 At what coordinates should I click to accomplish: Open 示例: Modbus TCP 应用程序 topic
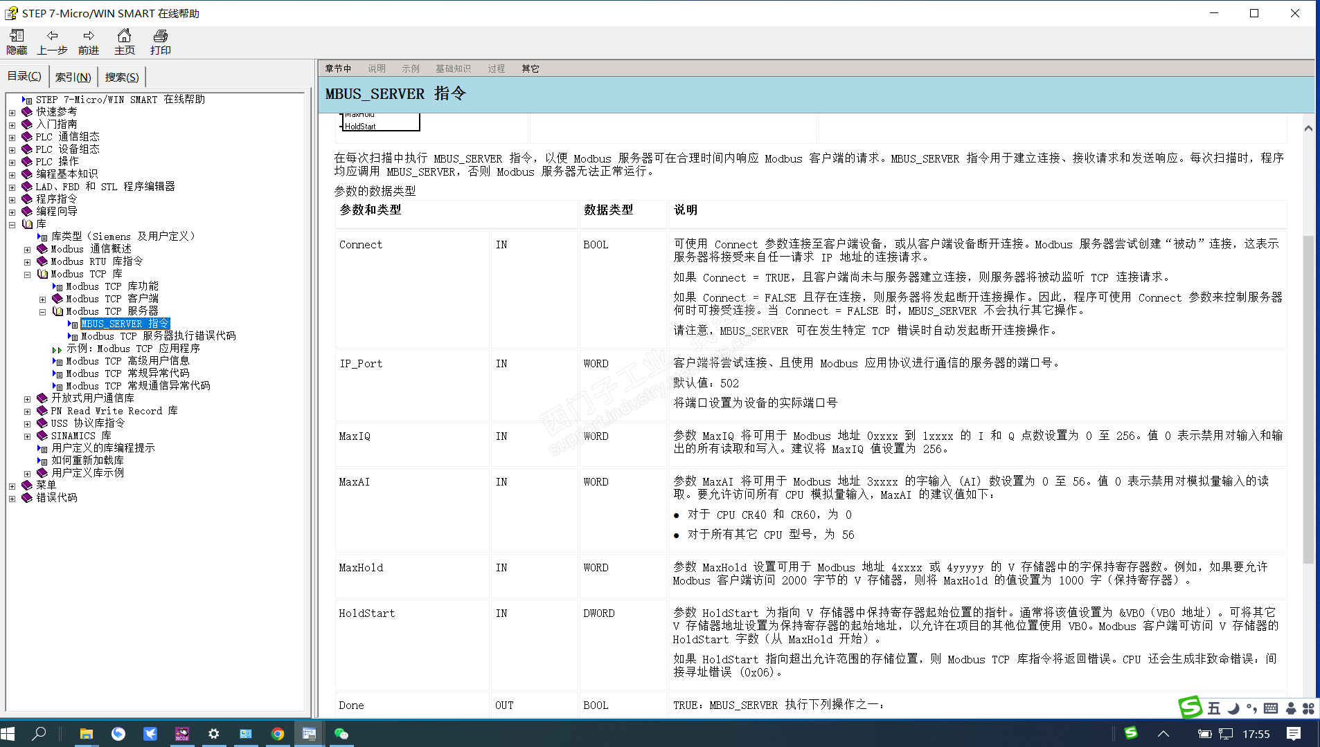pos(133,349)
